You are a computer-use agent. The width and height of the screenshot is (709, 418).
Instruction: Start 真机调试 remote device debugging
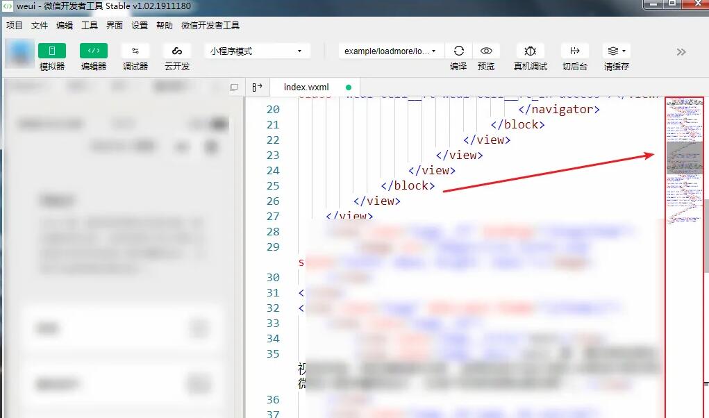[531, 51]
